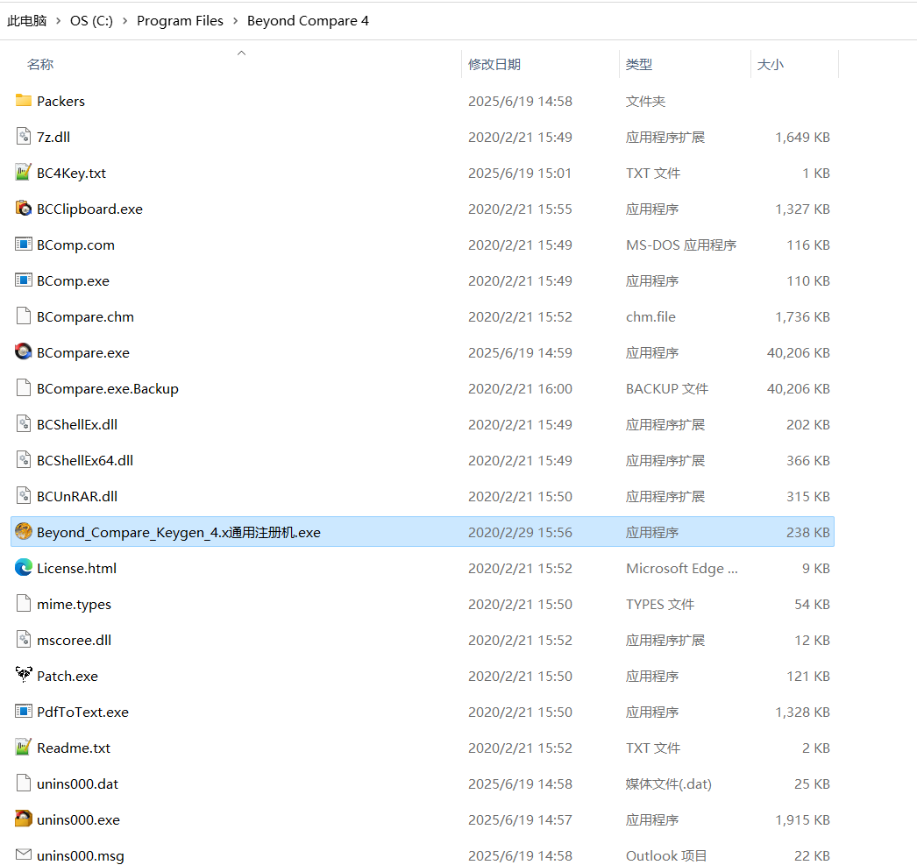Select the Packers folder name
The width and height of the screenshot is (917, 865).
[60, 101]
